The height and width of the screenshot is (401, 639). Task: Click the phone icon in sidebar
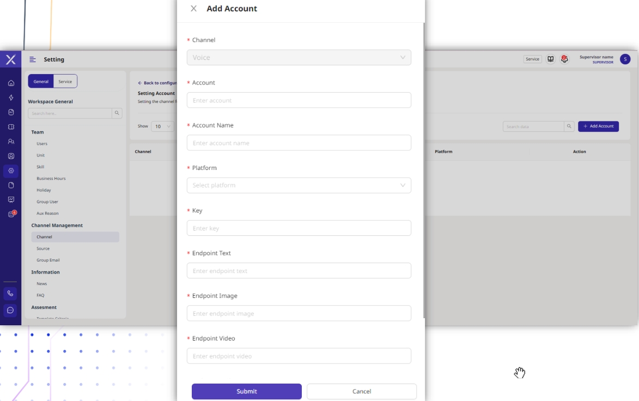click(10, 293)
